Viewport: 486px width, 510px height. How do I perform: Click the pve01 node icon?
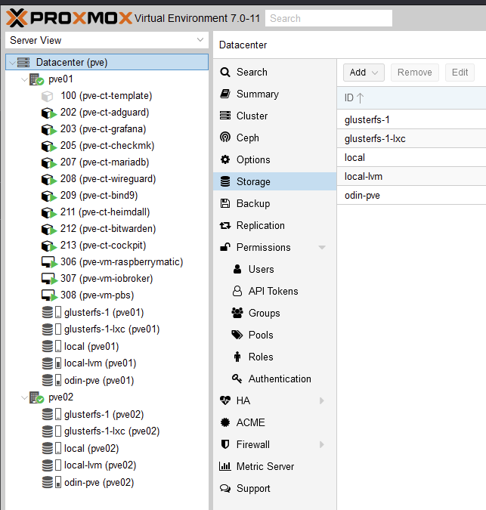click(36, 79)
